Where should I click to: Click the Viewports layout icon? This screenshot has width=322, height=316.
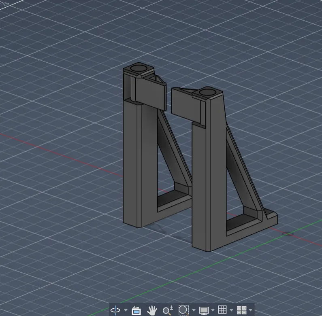click(x=241, y=310)
